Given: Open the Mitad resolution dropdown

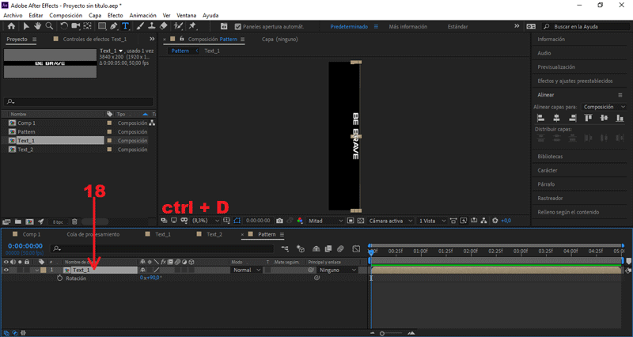Looking at the screenshot, I should (325, 221).
